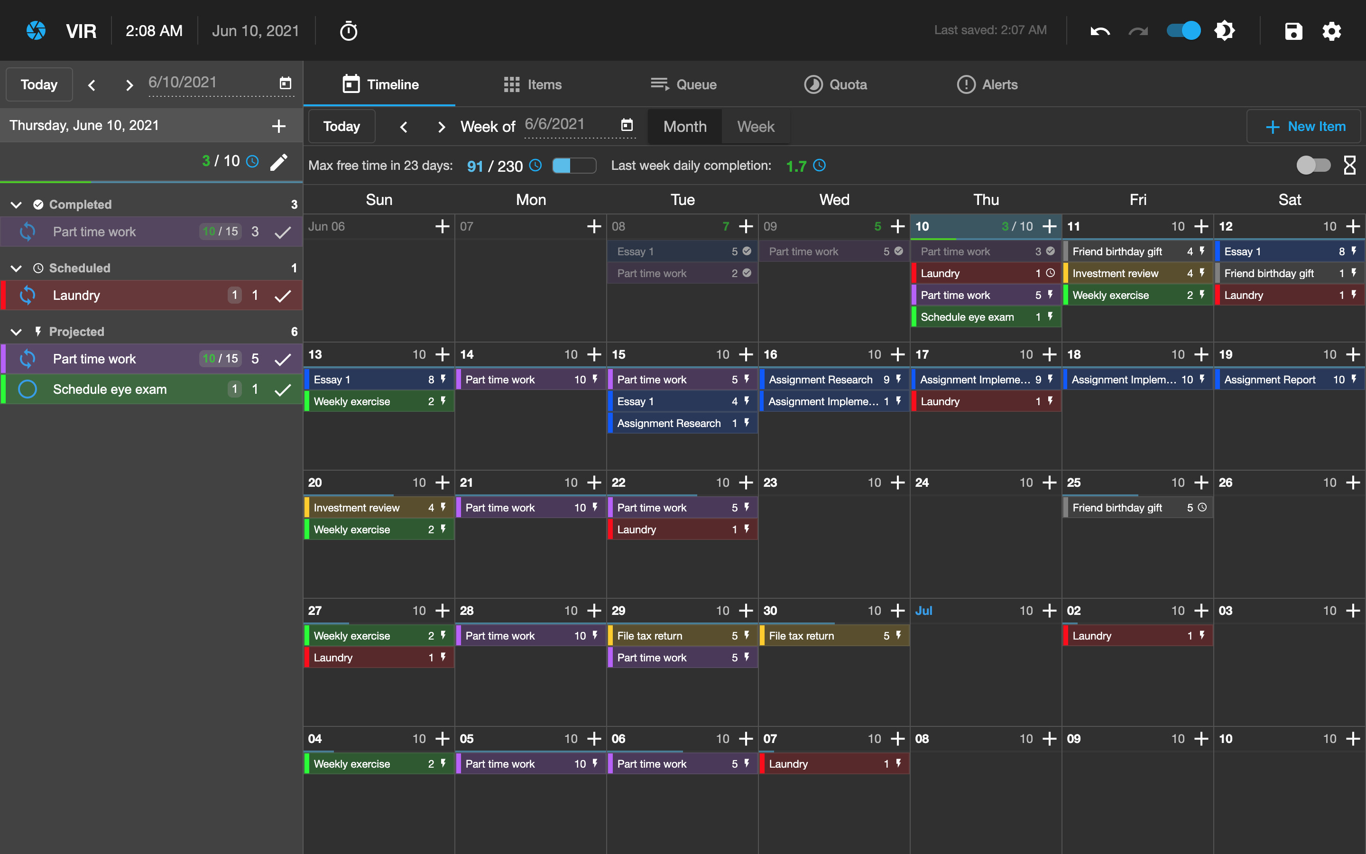Click plus icon beside Thursday, June 10, 2021
Screen dimensions: 1366x854
point(279,126)
